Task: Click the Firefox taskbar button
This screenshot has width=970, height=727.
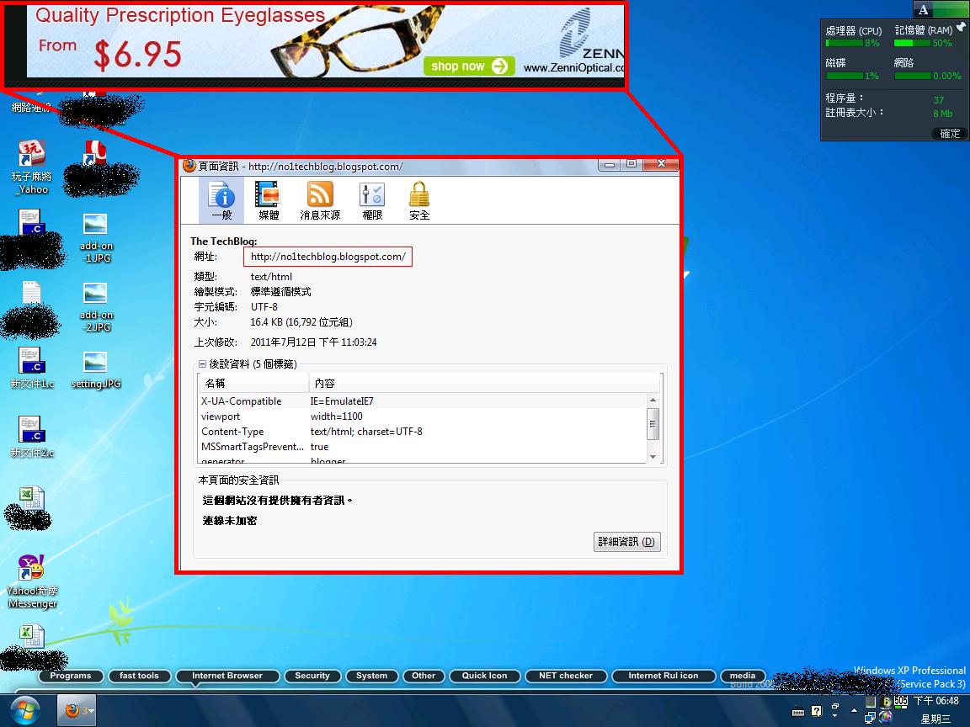Action: tap(76, 711)
